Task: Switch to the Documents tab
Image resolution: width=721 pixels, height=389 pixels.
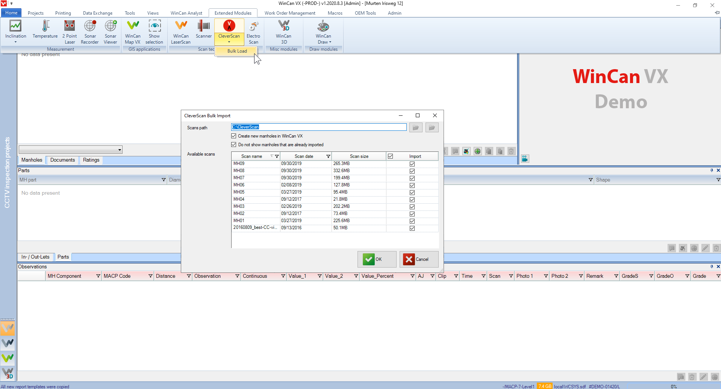Action: [x=62, y=160]
